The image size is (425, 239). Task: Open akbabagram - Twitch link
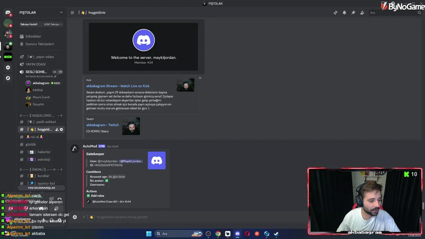click(x=102, y=125)
